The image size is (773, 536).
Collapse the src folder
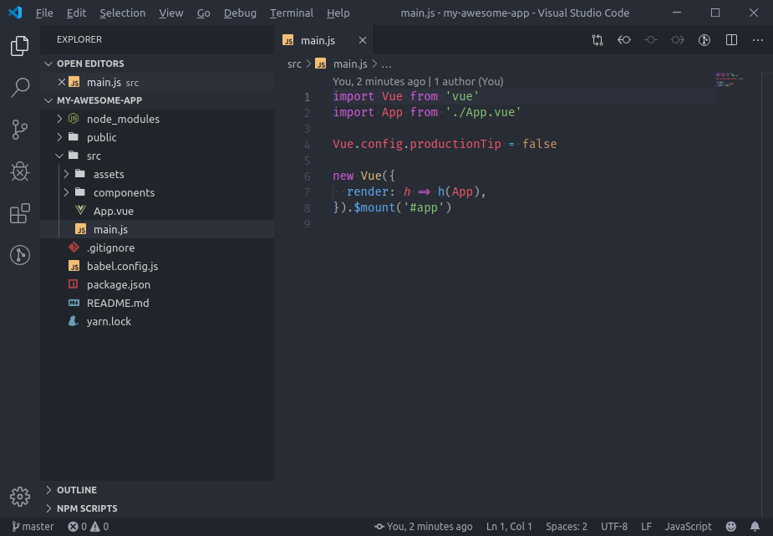click(157, 156)
